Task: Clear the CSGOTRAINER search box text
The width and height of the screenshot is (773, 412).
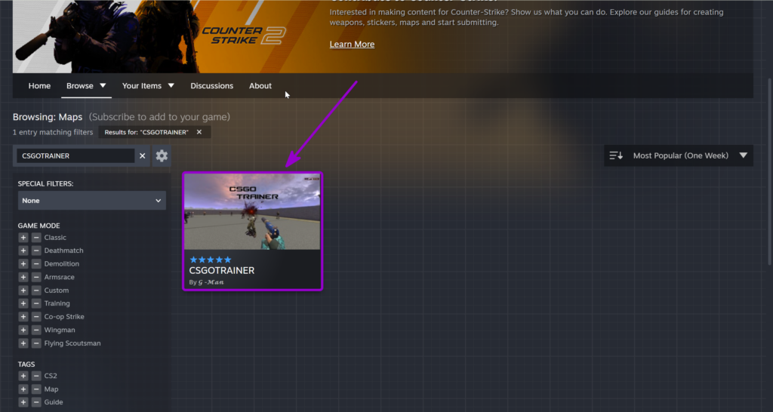Action: tap(143, 155)
